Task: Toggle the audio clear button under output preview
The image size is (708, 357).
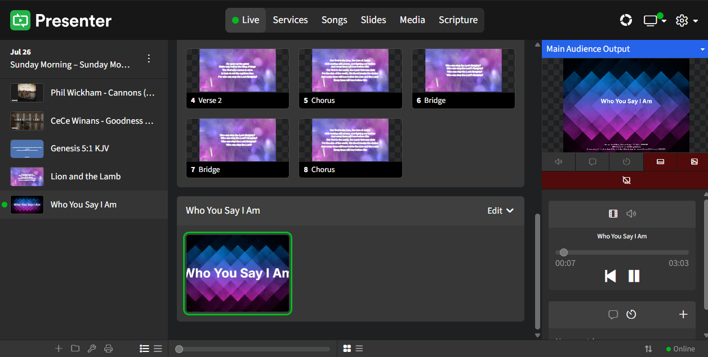Action: pyautogui.click(x=559, y=162)
